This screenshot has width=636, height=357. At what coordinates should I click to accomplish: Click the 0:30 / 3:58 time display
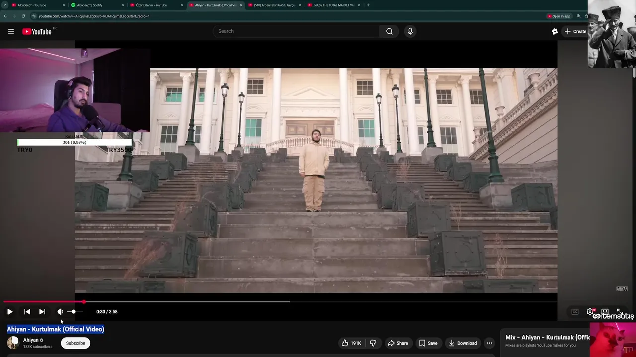(x=107, y=312)
